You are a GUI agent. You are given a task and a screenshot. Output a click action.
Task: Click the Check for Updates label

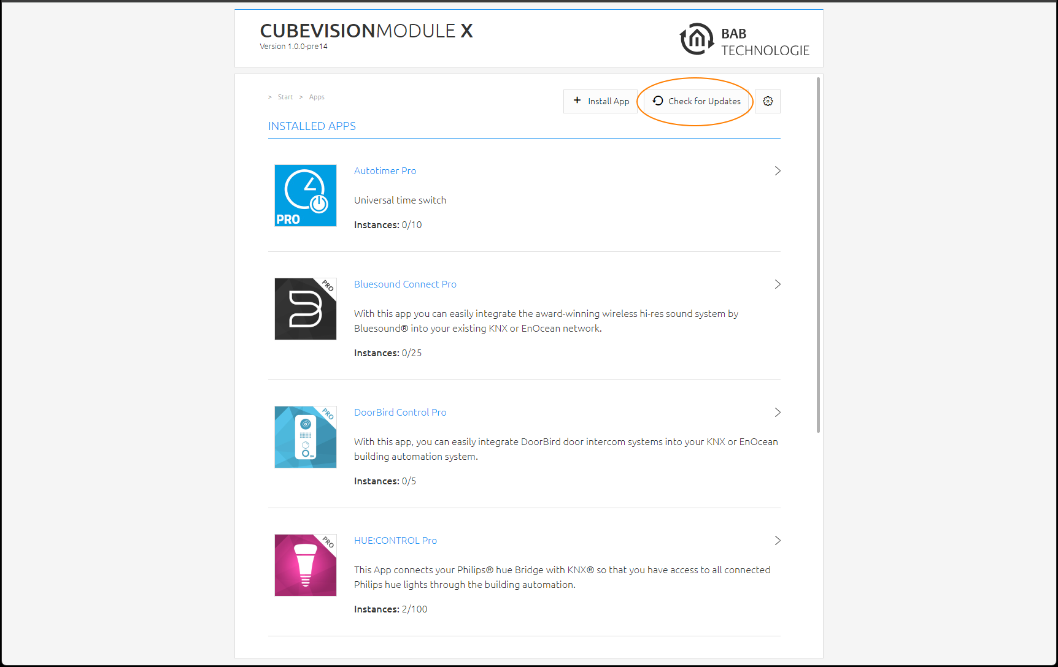coord(705,101)
